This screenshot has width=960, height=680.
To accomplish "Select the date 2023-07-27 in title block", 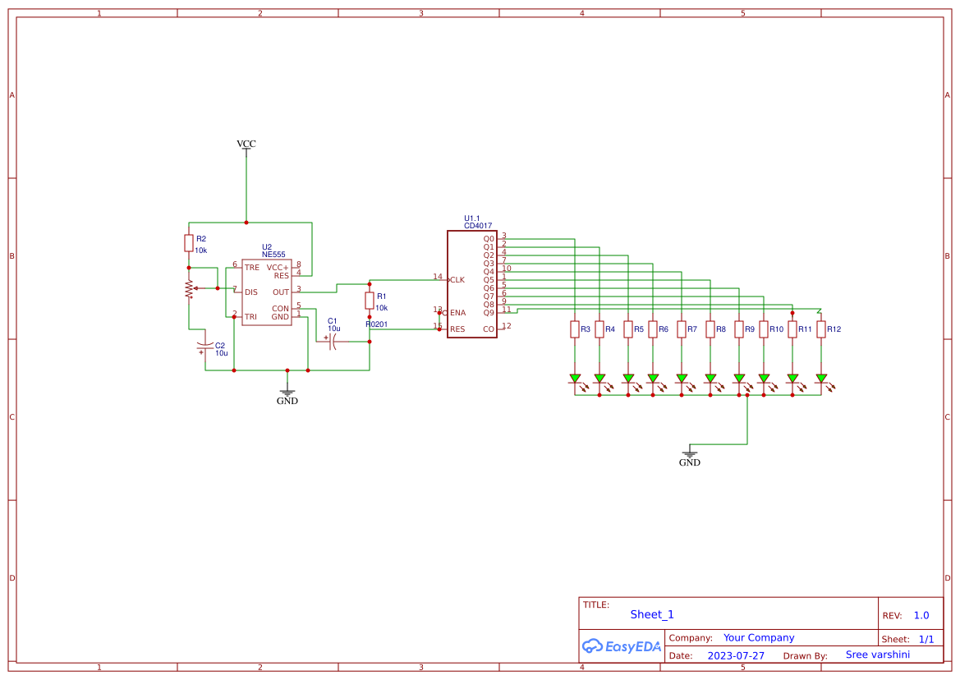I will click(736, 655).
